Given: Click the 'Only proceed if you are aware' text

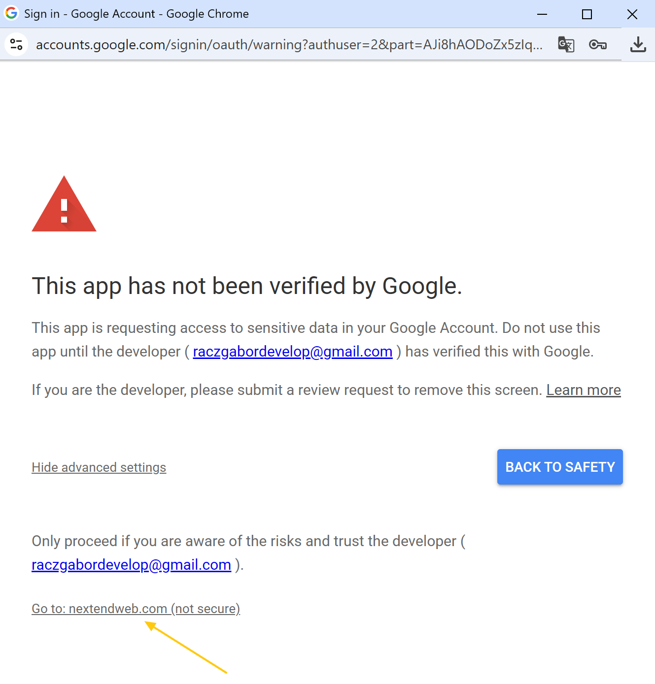Looking at the screenshot, I should tap(248, 541).
